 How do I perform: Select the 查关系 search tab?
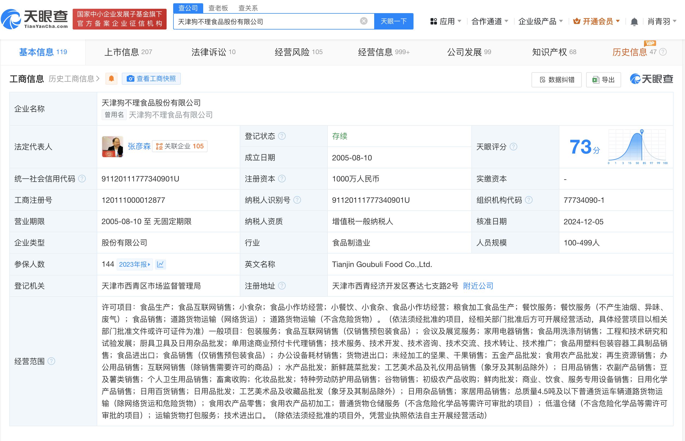click(x=248, y=8)
